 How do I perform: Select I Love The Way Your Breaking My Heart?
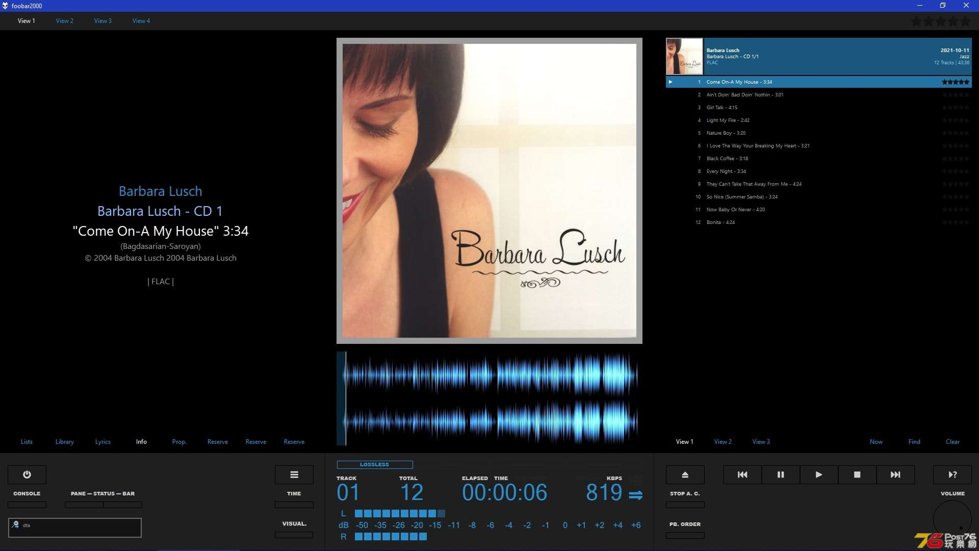(x=819, y=146)
